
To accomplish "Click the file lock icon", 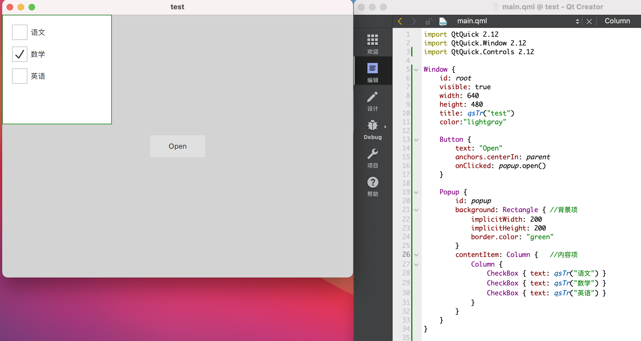I will click(428, 21).
